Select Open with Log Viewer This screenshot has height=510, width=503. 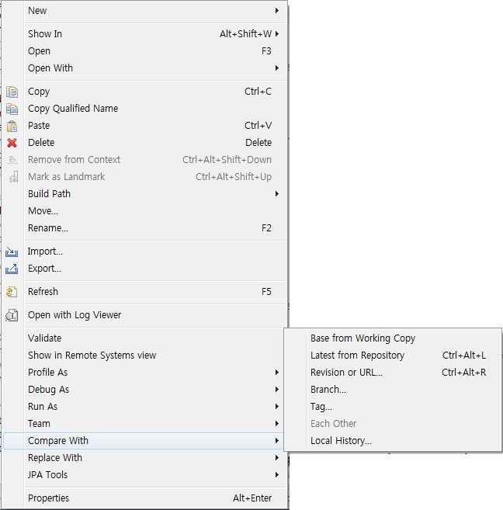pos(144,315)
